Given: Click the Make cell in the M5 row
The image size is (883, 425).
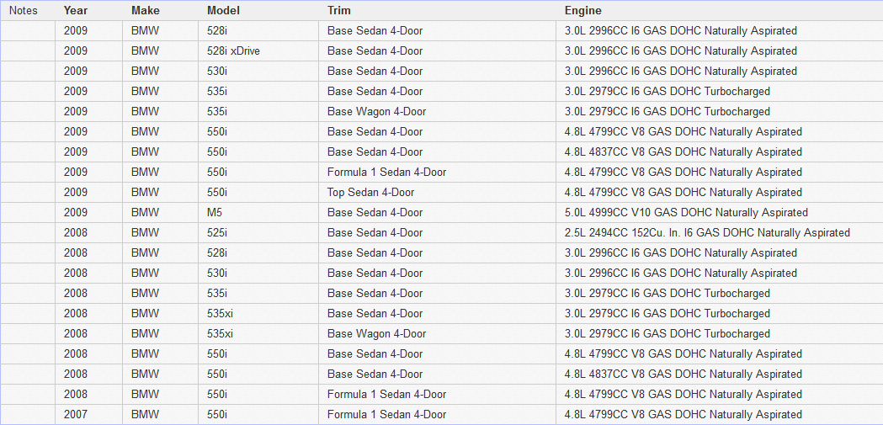Looking at the screenshot, I should pyautogui.click(x=145, y=212).
